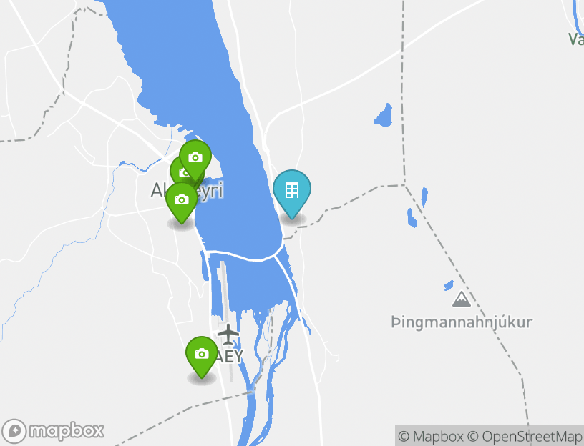Select the green camera marker beside AEY airport
The width and height of the screenshot is (584, 446).
[x=202, y=356]
